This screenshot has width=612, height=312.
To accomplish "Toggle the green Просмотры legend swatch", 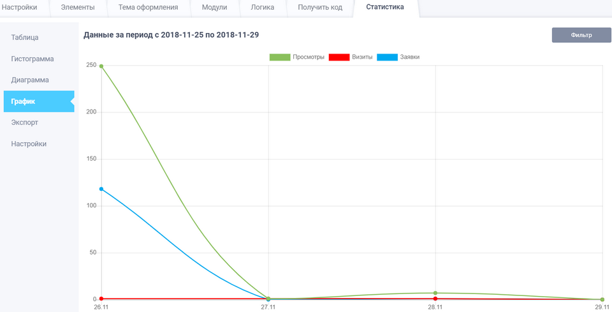I will pos(279,57).
